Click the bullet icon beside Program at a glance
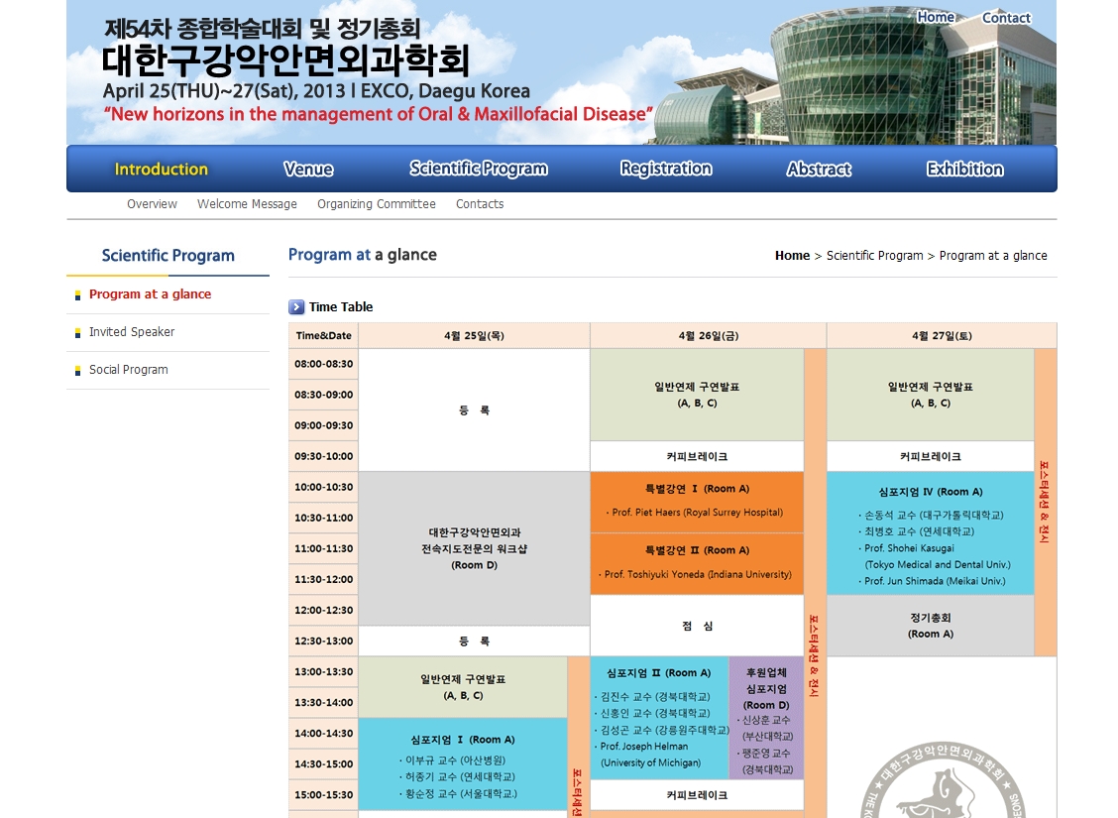The height and width of the screenshot is (818, 1118). (x=77, y=295)
